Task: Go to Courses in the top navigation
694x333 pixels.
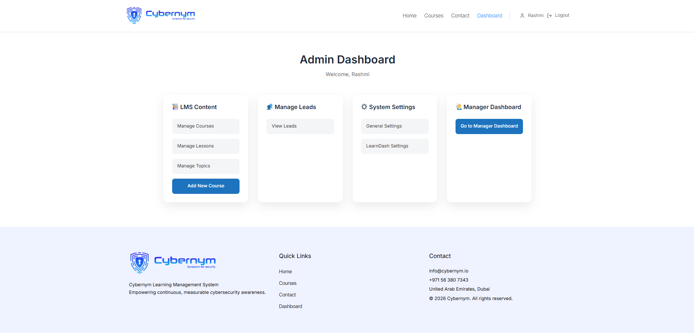Action: tap(434, 16)
